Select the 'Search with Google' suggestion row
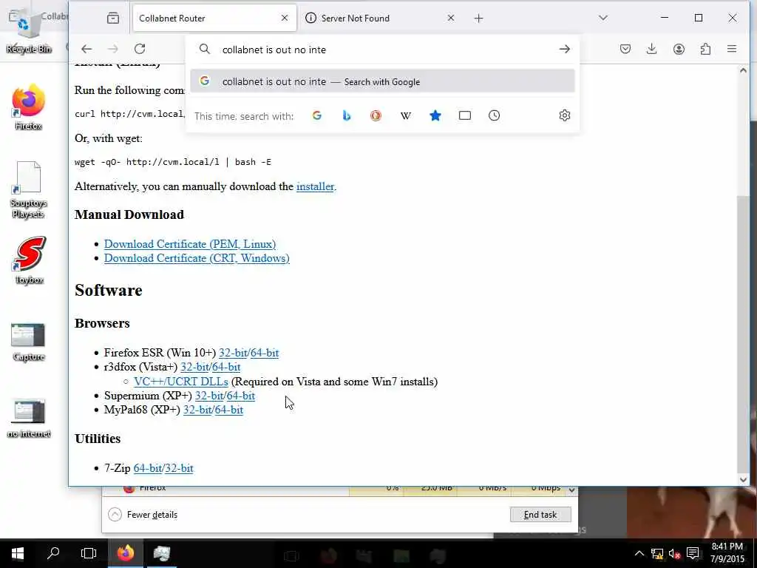Image resolution: width=757 pixels, height=568 pixels. (382, 81)
